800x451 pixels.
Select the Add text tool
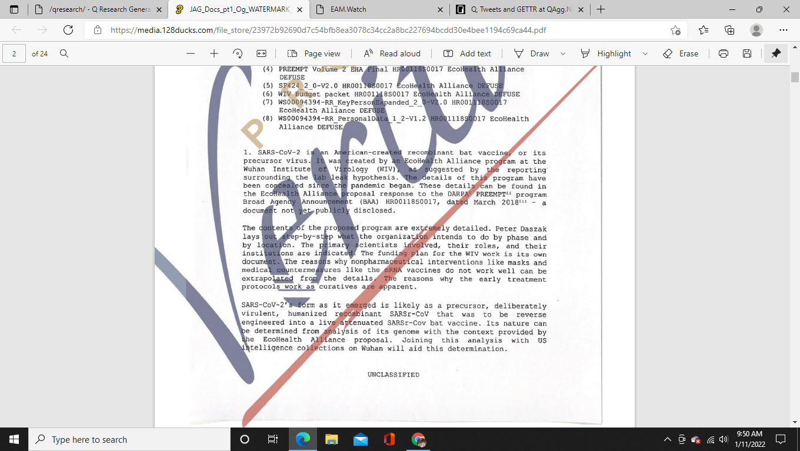tap(467, 53)
